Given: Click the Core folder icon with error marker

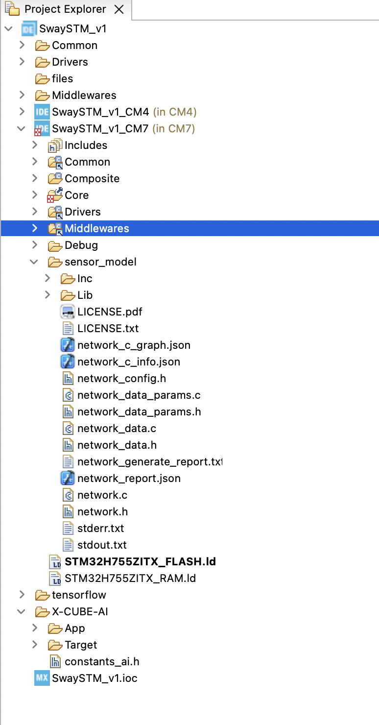Looking at the screenshot, I should pyautogui.click(x=55, y=195).
